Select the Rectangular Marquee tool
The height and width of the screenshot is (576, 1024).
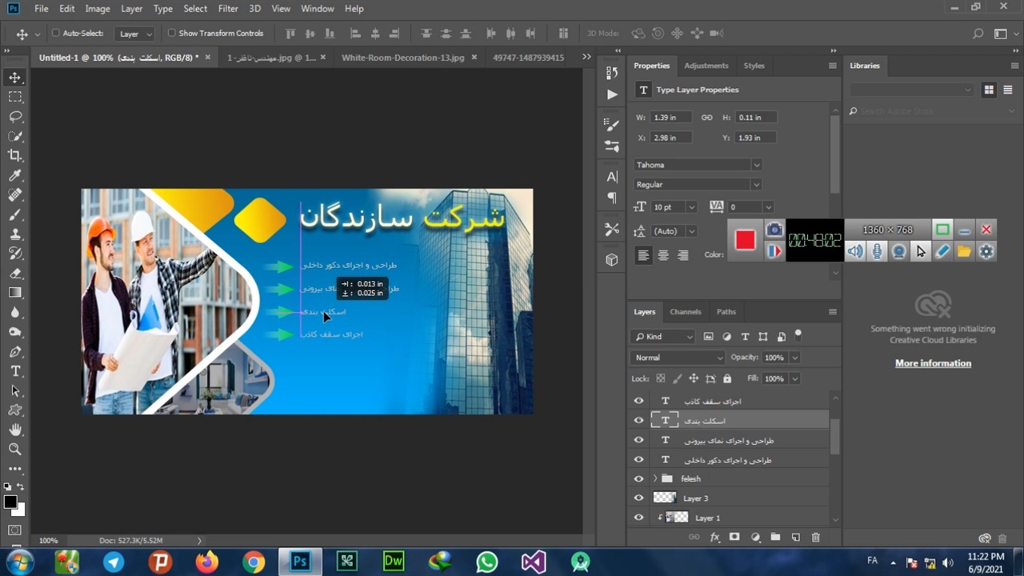coord(15,97)
